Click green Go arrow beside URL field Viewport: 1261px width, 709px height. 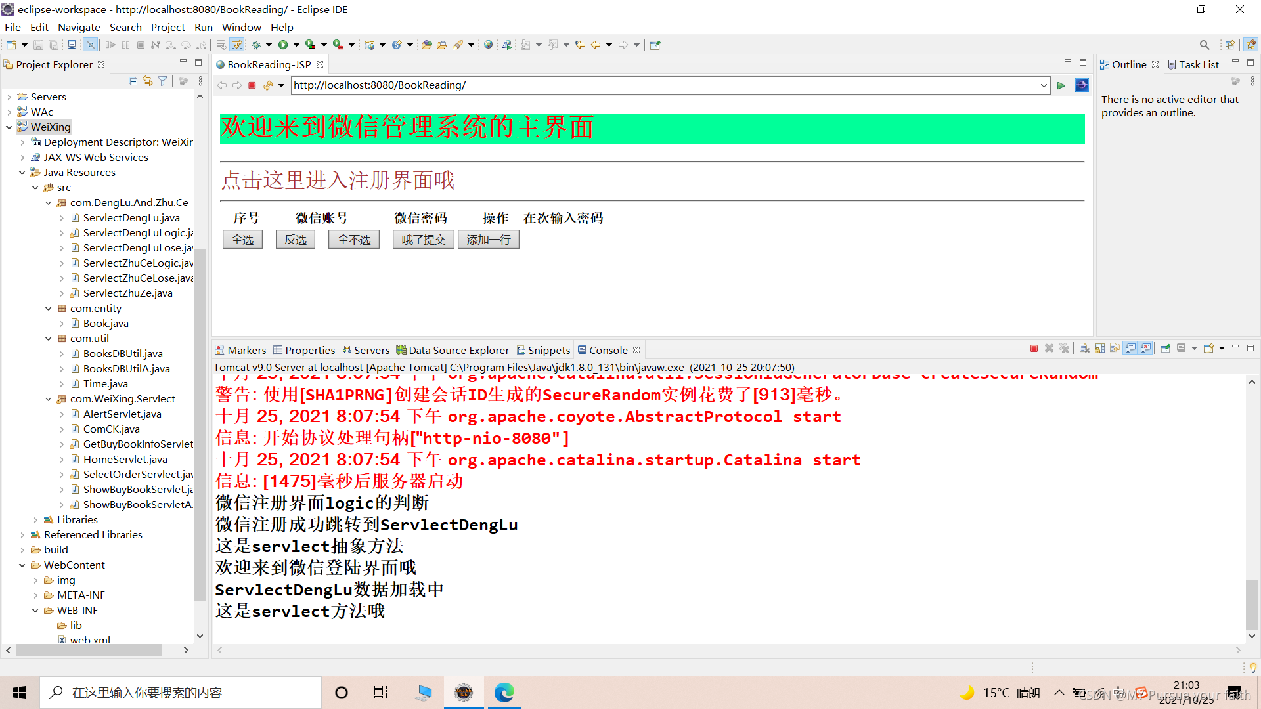(x=1061, y=85)
